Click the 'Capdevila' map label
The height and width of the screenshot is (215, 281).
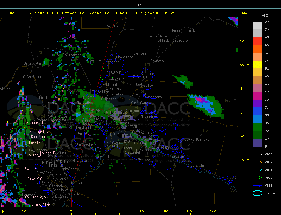92,60
